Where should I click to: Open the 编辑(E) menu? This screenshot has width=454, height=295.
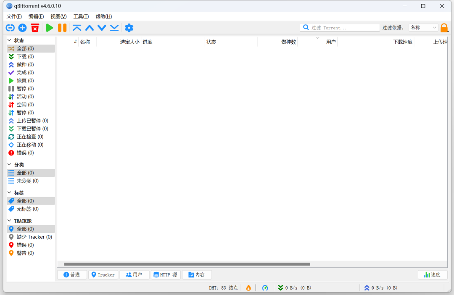tap(36, 16)
